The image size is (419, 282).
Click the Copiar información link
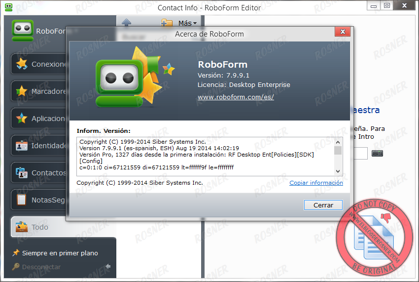[316, 183]
